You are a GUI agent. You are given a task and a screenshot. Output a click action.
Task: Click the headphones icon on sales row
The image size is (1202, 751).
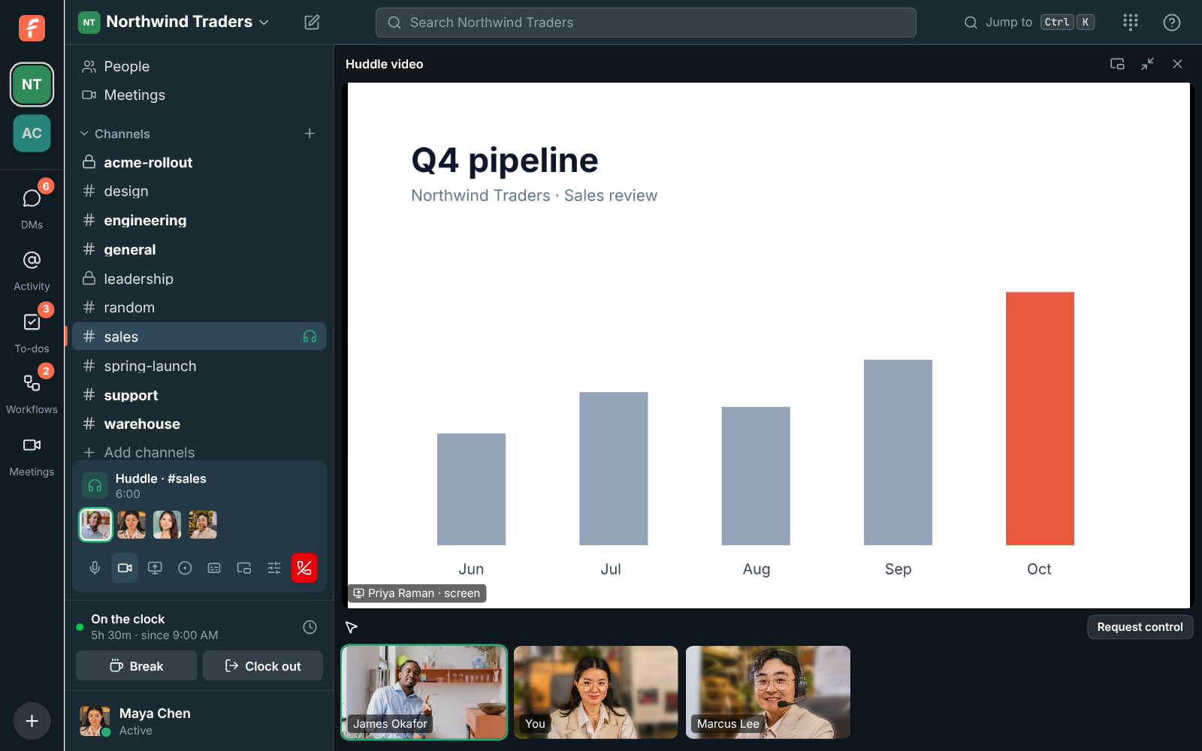coord(310,336)
